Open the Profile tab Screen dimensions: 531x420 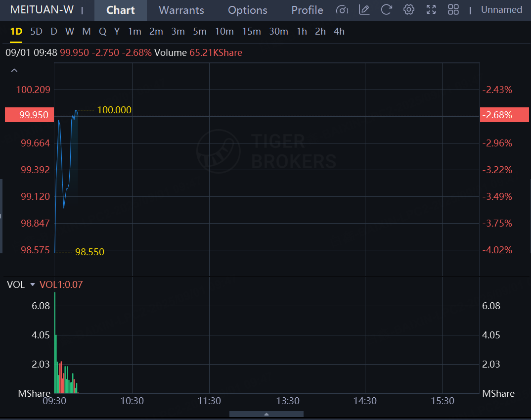[x=307, y=10]
